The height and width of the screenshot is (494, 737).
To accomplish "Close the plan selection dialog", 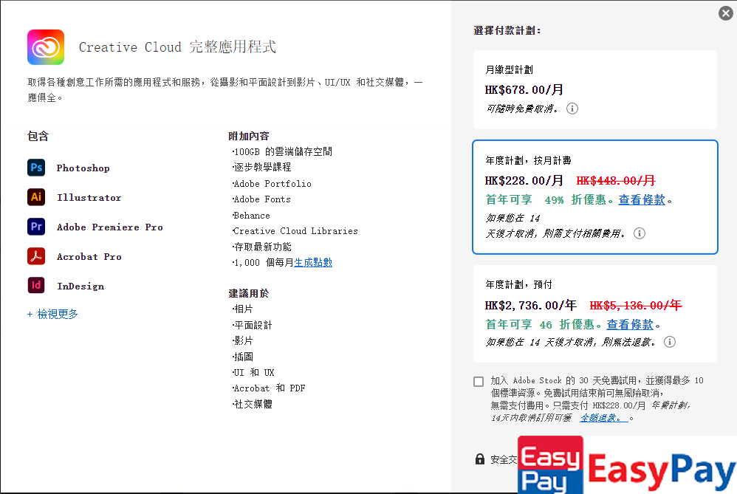I will coord(726,13).
